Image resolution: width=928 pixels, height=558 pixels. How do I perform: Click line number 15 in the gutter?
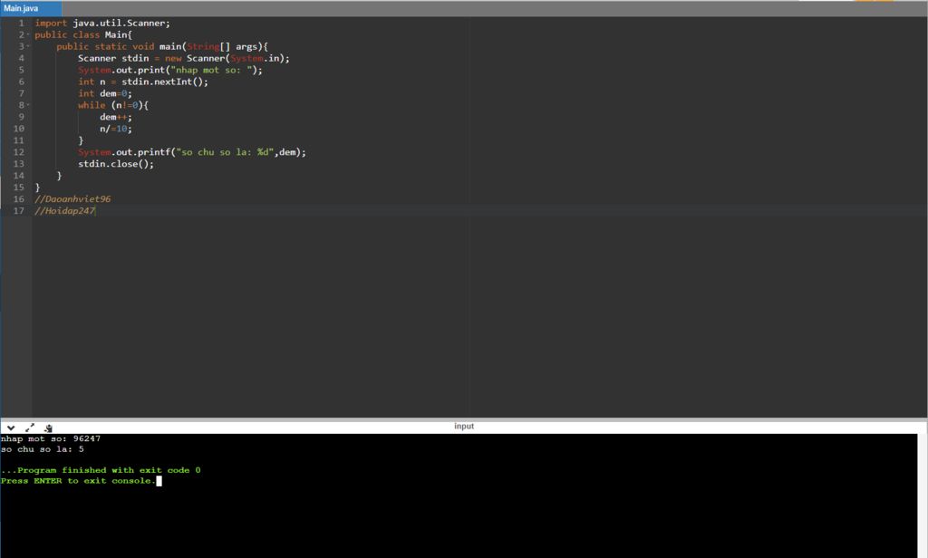[19, 188]
